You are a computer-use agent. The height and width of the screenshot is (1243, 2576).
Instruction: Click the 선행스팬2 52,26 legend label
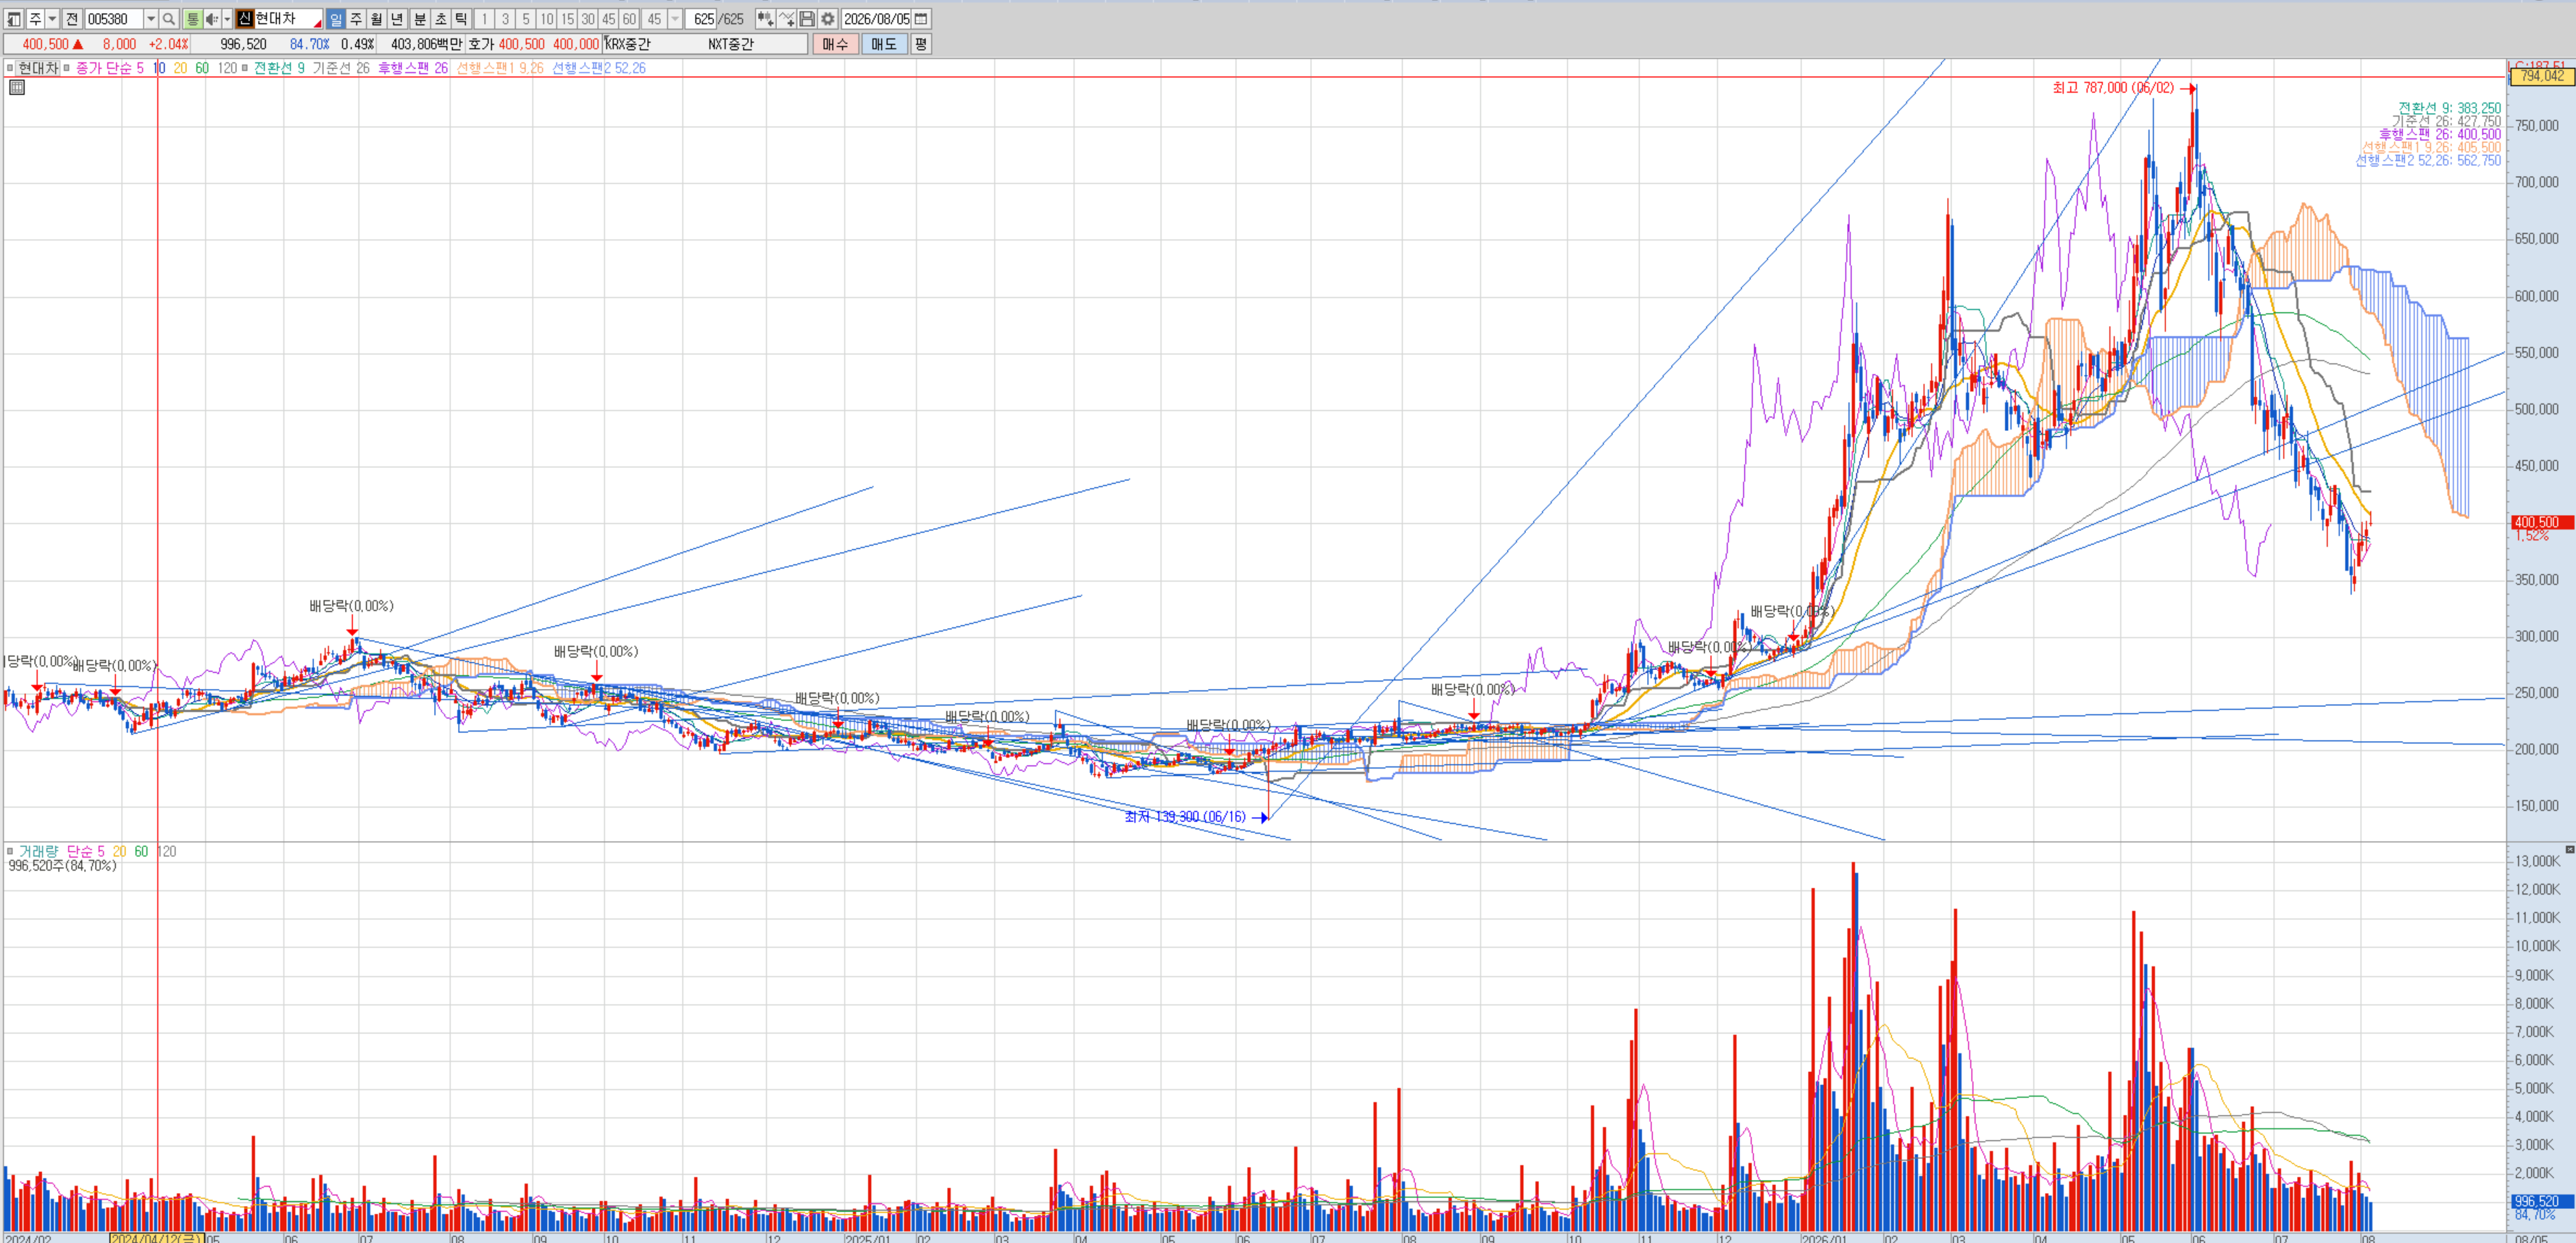pyautogui.click(x=599, y=68)
